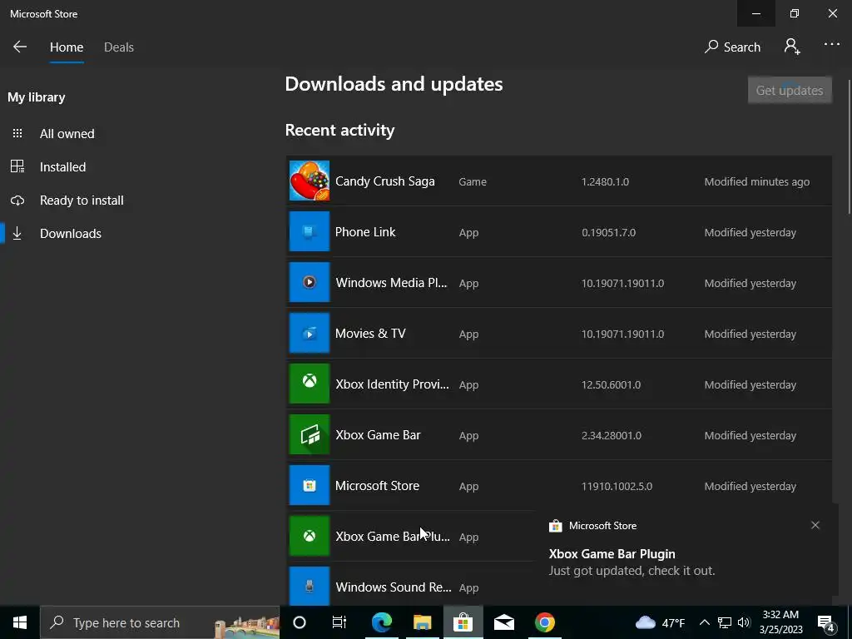This screenshot has height=639, width=852.
Task: Switch to the Deals tab
Action: pos(118,47)
